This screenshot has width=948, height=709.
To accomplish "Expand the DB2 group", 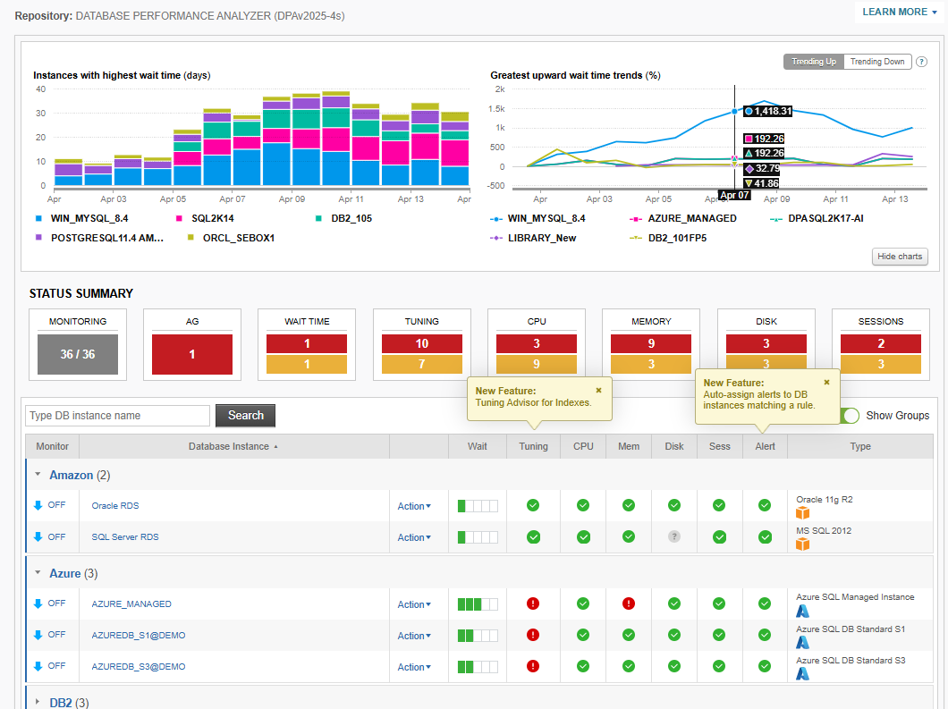I will [x=38, y=702].
